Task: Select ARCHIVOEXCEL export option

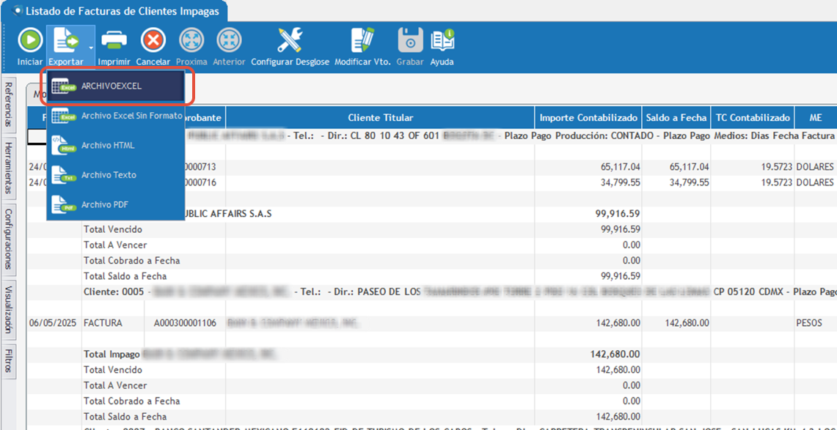Action: pyautogui.click(x=116, y=86)
